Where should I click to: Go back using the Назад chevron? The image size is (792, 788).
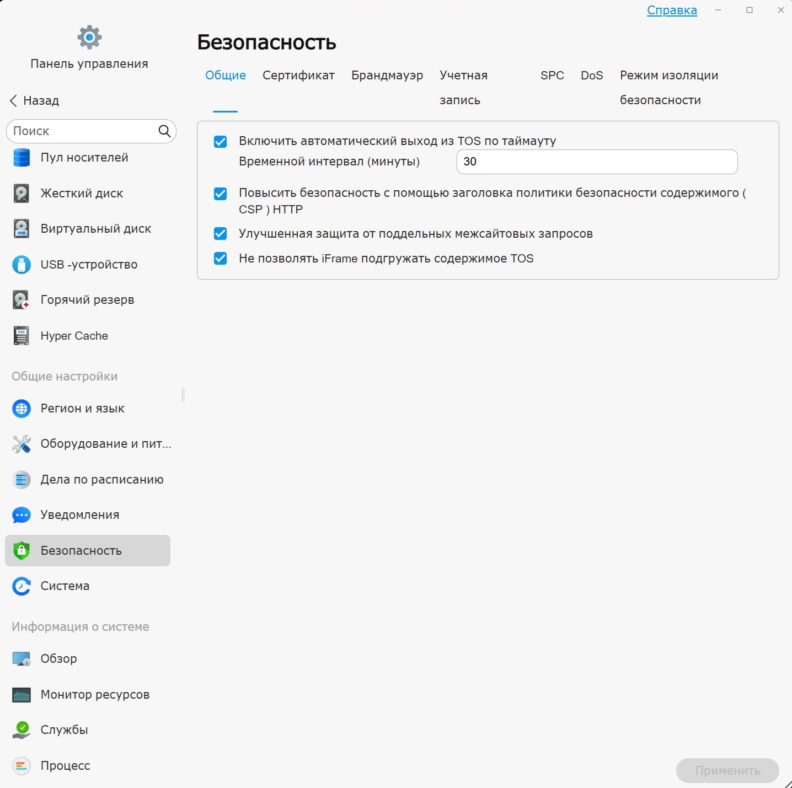(13, 101)
